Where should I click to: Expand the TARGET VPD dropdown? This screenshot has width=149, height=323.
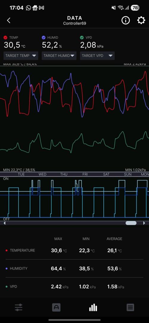point(97,56)
